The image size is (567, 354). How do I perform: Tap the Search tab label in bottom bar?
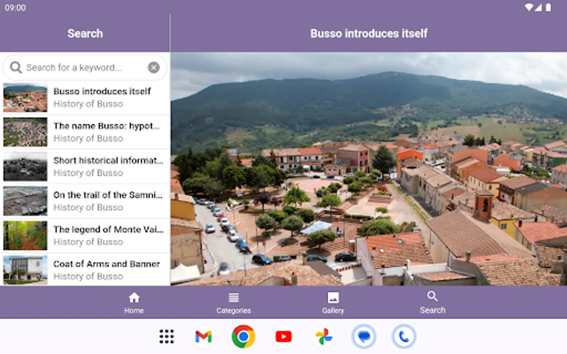coord(432,310)
